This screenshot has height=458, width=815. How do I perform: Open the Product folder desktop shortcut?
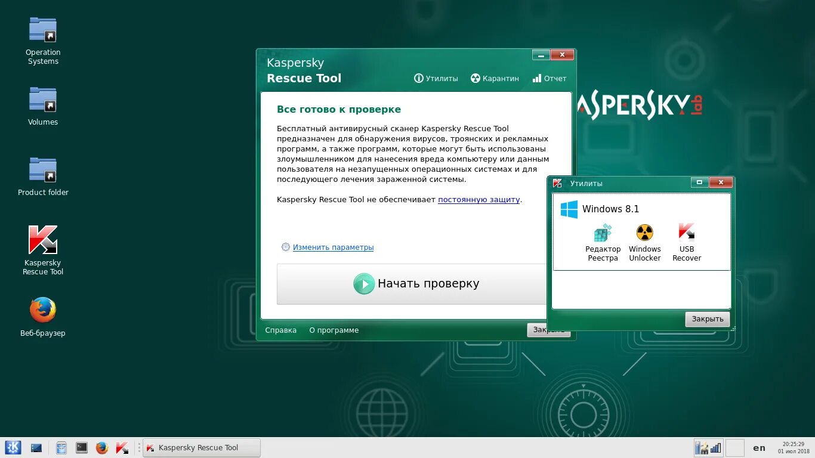coord(43,177)
